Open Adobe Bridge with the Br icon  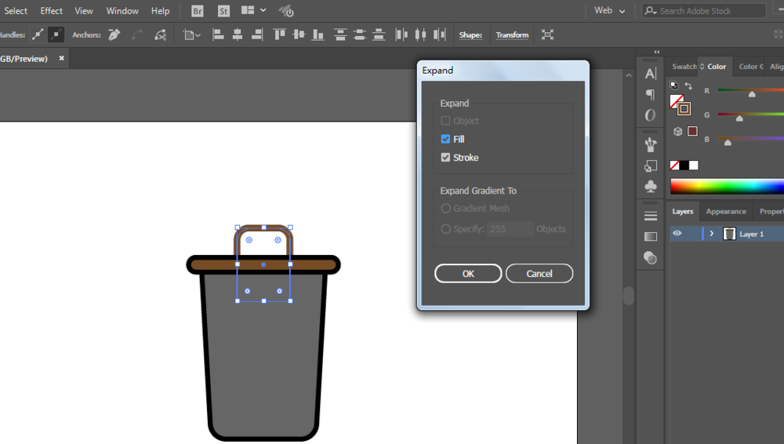197,11
